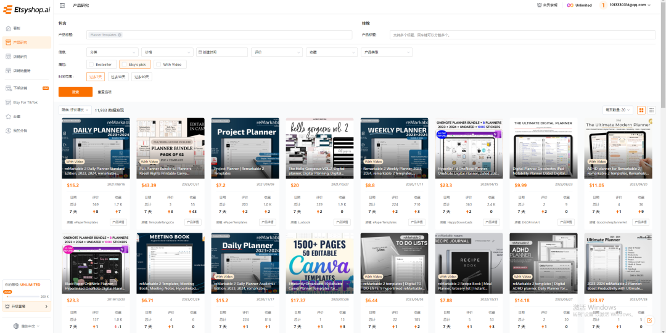Open the HappyDownloads shop link
The image size is (666, 333).
461,222
